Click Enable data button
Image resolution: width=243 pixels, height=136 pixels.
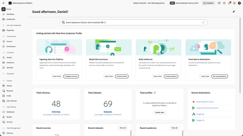(160, 112)
